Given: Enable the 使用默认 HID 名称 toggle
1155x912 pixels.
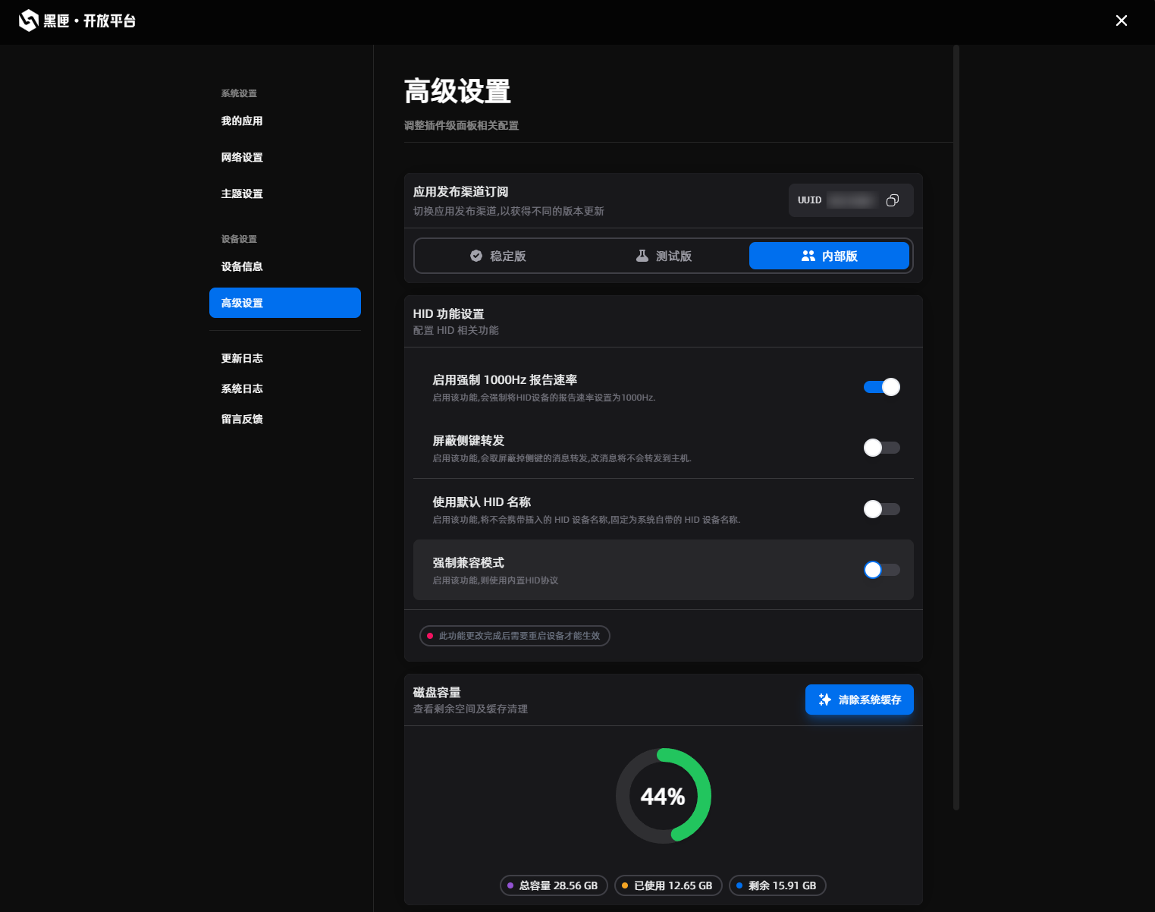Looking at the screenshot, I should tap(881, 509).
